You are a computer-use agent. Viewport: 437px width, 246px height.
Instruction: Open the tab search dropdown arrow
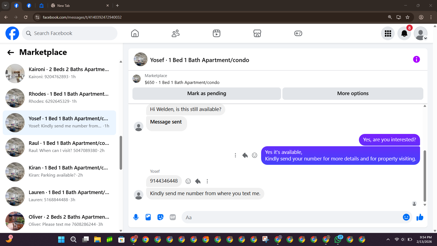pyautogui.click(x=5, y=5)
